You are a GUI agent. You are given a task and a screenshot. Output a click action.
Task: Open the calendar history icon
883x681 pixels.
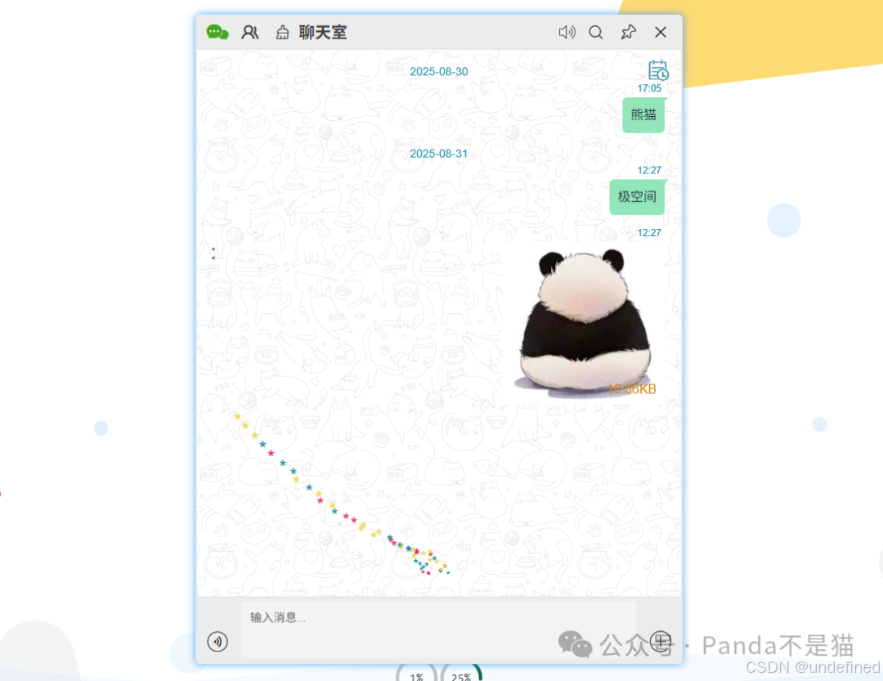pyautogui.click(x=658, y=70)
